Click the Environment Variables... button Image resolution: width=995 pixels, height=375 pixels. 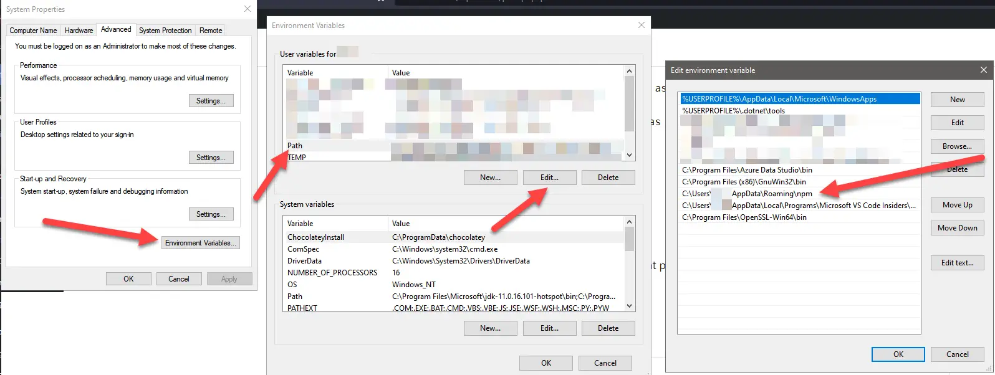click(x=200, y=243)
